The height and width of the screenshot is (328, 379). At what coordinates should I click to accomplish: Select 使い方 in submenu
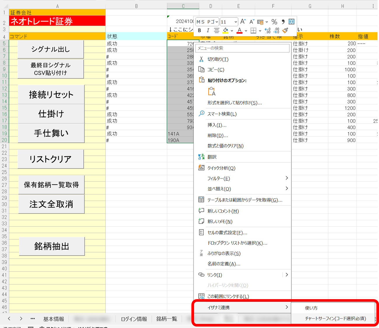[x=333, y=308]
